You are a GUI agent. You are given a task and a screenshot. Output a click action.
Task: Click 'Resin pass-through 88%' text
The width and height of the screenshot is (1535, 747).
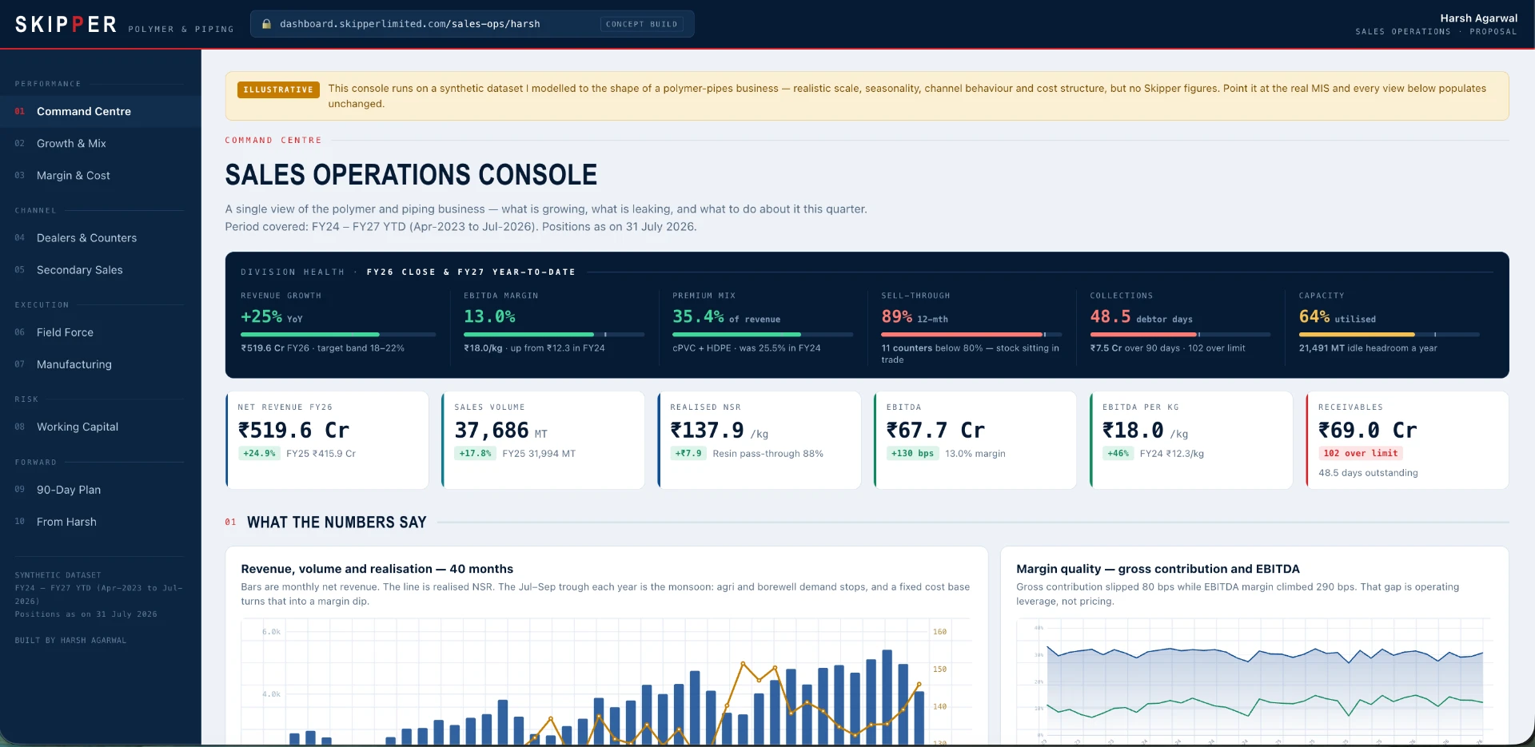click(x=767, y=454)
